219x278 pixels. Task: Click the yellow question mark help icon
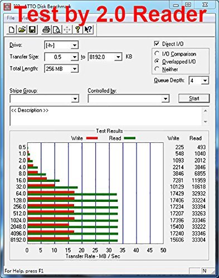(77, 29)
